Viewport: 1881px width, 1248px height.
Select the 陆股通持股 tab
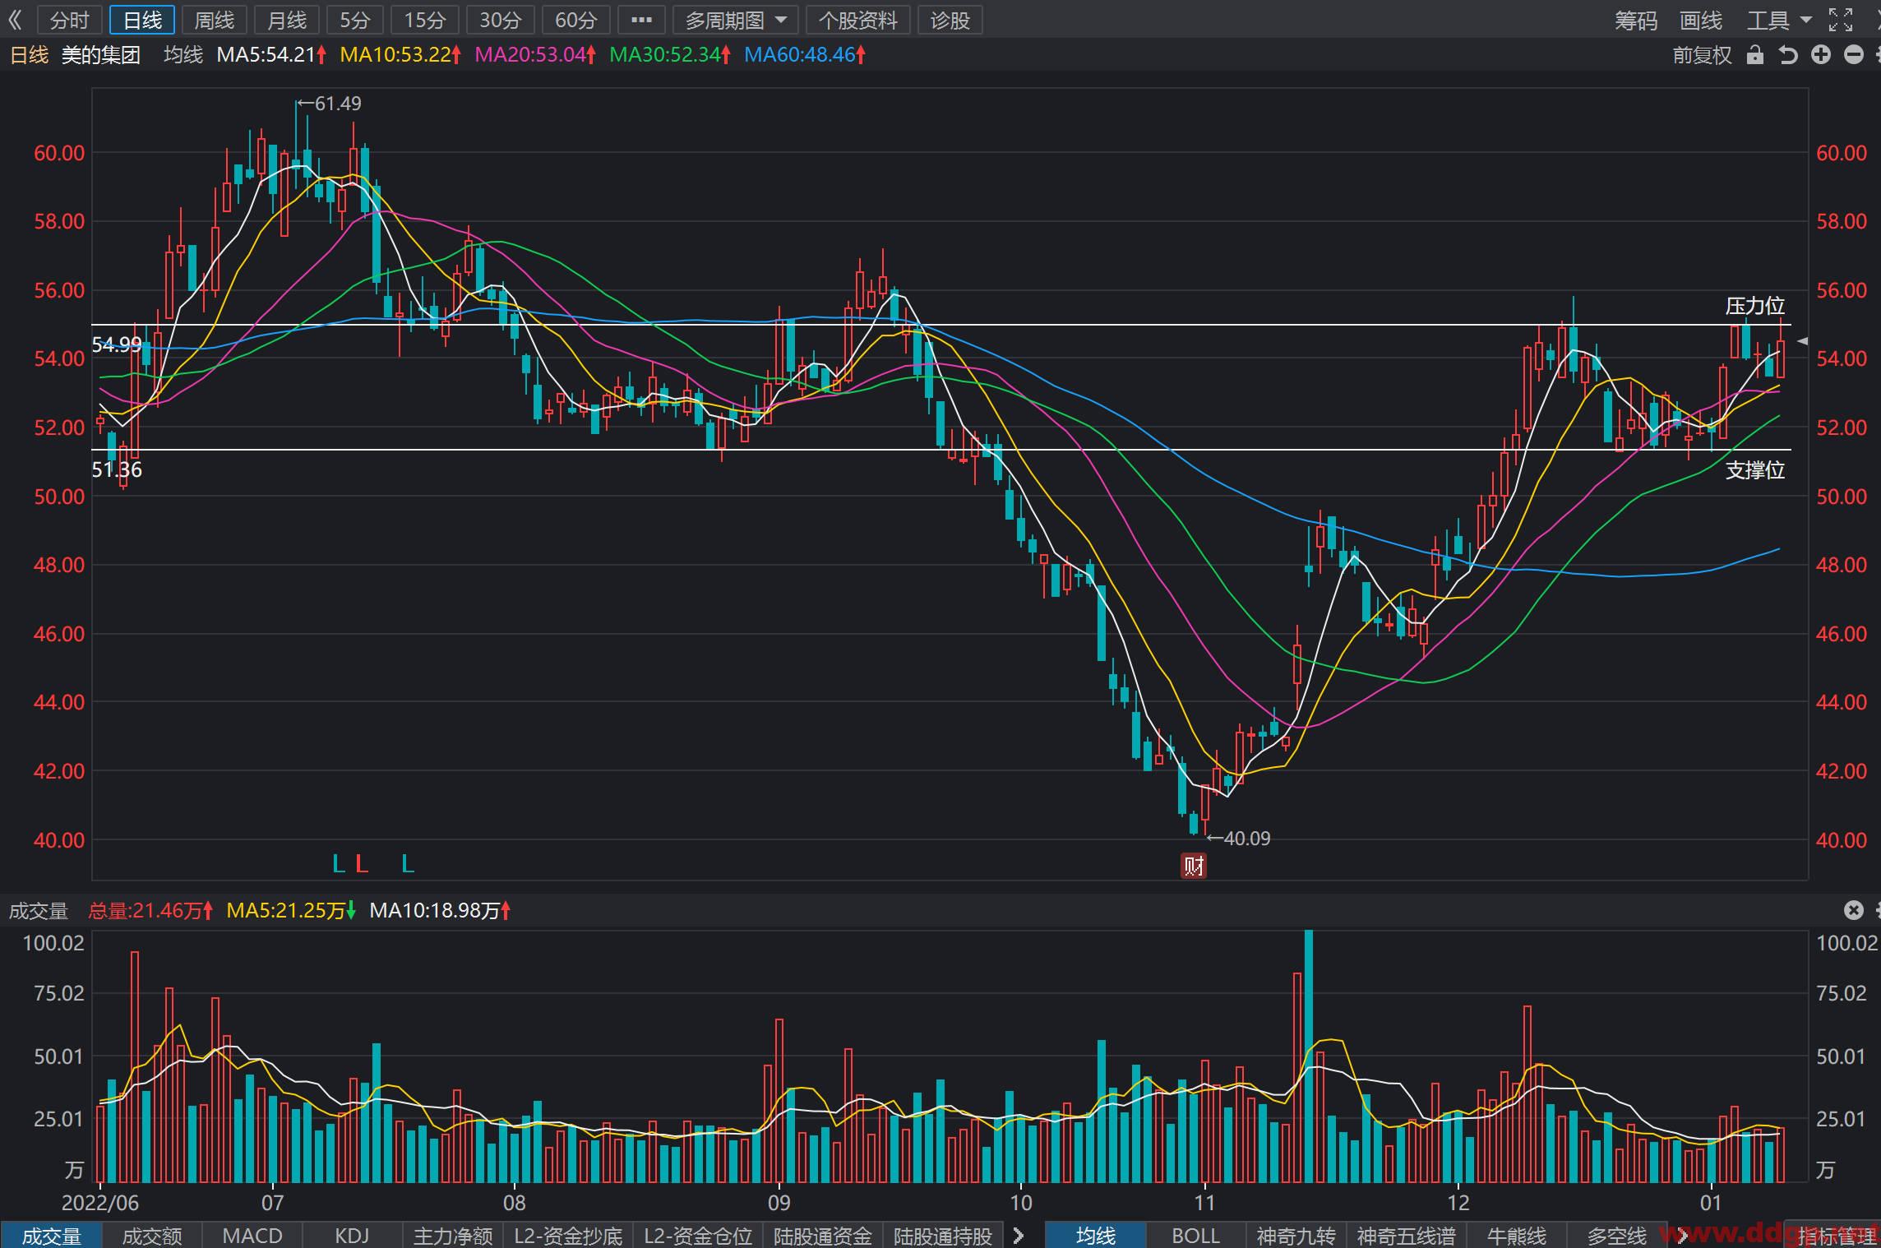pos(943,1236)
